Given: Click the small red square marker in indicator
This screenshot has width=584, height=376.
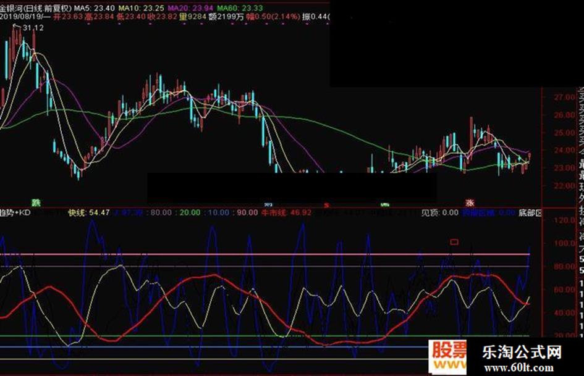Looking at the screenshot, I should click(x=454, y=242).
